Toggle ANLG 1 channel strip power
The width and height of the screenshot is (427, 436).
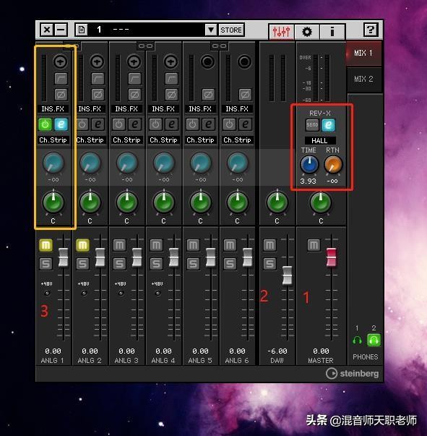point(45,124)
